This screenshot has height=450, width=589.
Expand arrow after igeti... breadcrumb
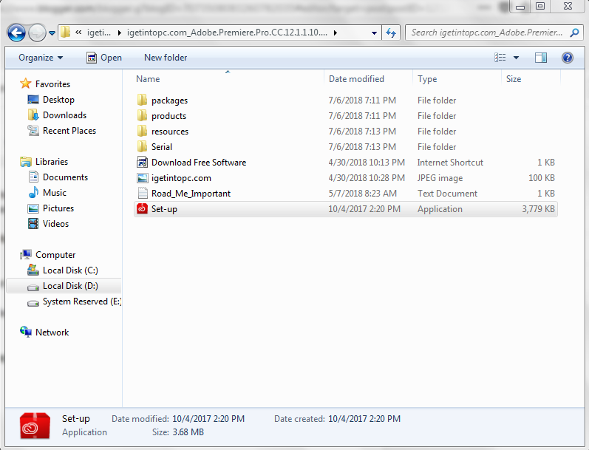120,33
